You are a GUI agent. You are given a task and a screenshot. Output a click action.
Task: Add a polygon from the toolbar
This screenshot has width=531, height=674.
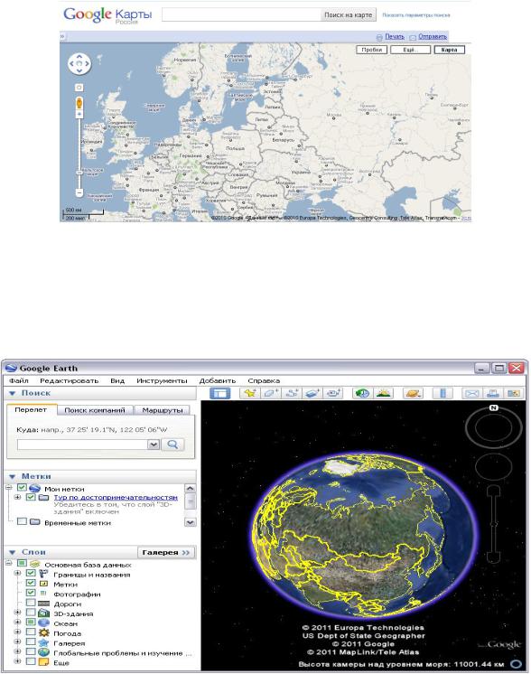click(271, 393)
